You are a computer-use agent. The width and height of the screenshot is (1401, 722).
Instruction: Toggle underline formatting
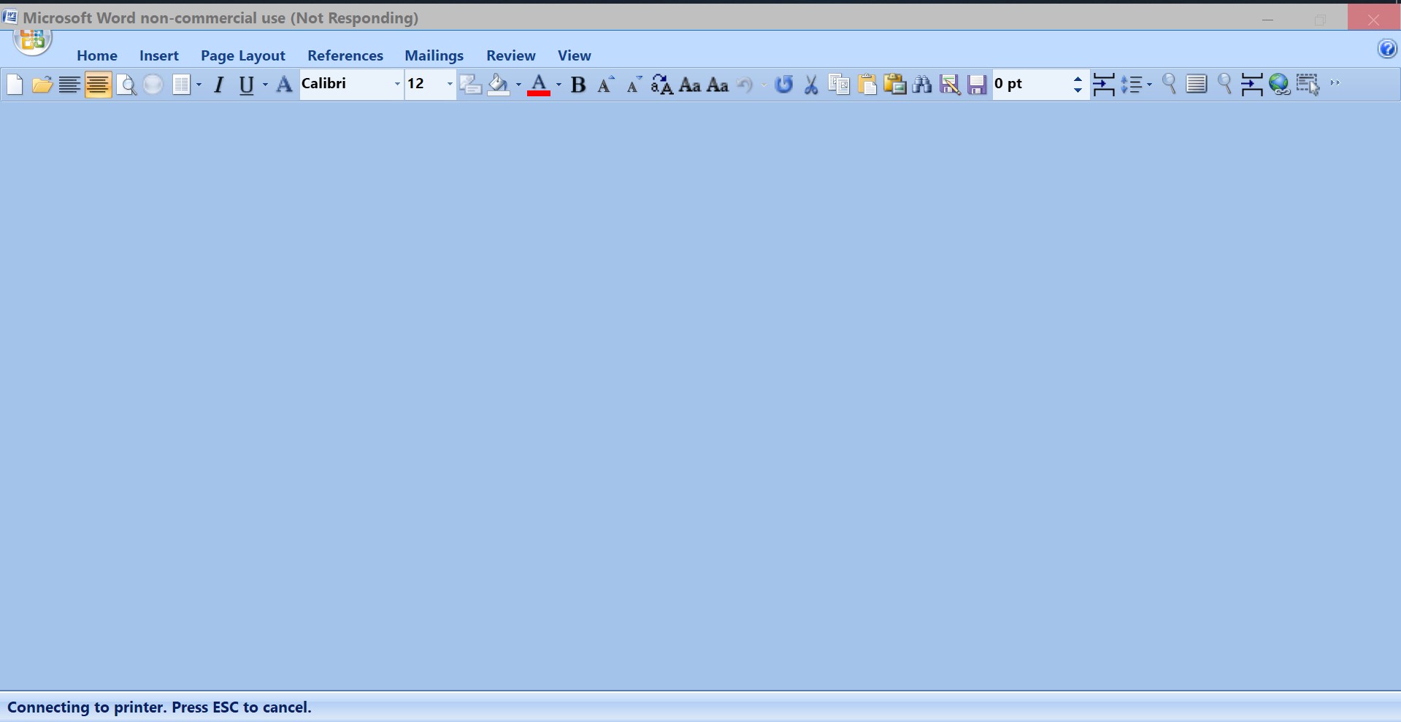tap(246, 85)
